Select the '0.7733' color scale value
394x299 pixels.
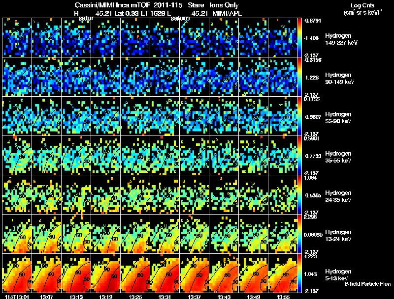(313, 156)
